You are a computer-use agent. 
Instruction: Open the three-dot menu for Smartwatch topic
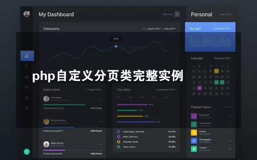pos(230,124)
